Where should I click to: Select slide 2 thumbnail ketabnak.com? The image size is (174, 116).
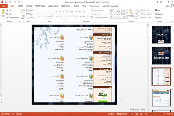pos(161,56)
